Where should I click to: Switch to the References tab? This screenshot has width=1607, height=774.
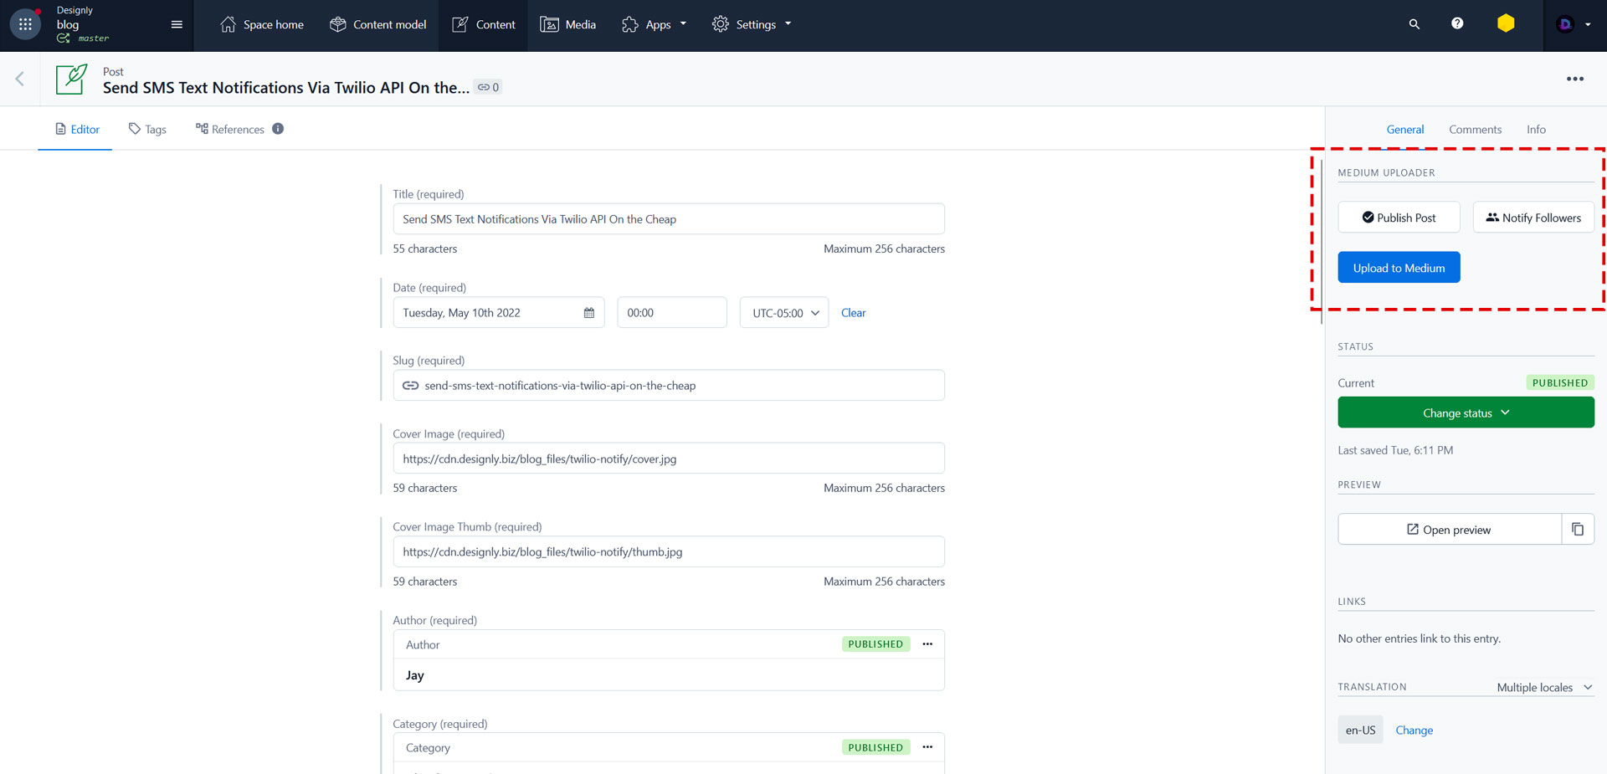tap(230, 129)
